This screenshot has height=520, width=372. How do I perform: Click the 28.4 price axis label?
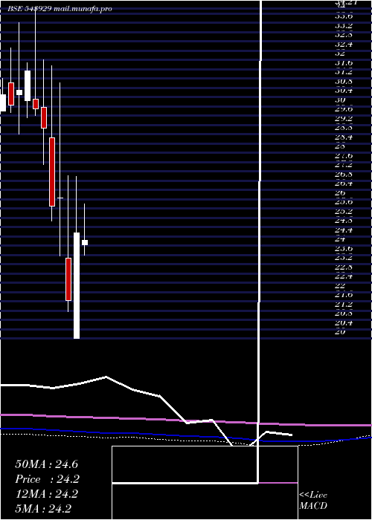pyautogui.click(x=344, y=137)
